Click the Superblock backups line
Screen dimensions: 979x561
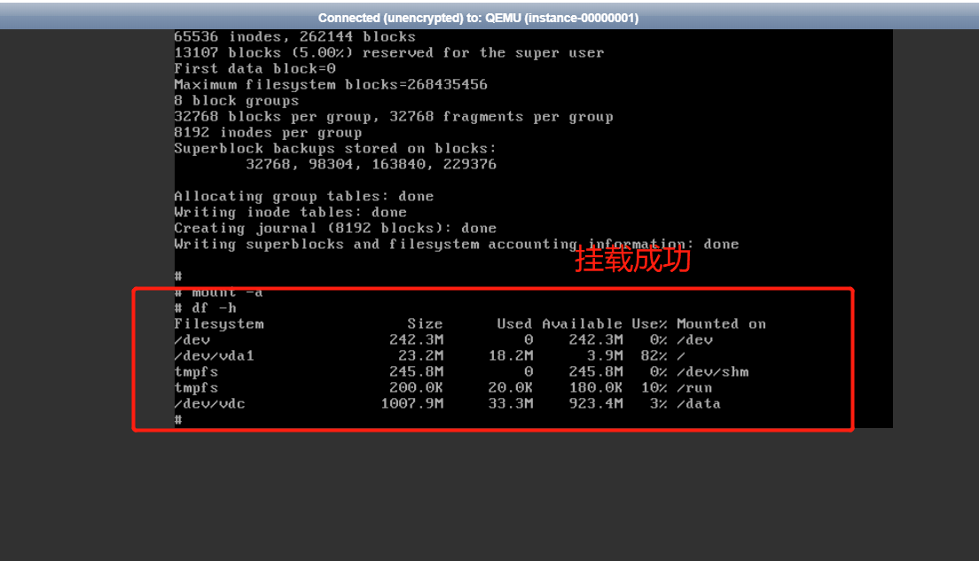(335, 148)
